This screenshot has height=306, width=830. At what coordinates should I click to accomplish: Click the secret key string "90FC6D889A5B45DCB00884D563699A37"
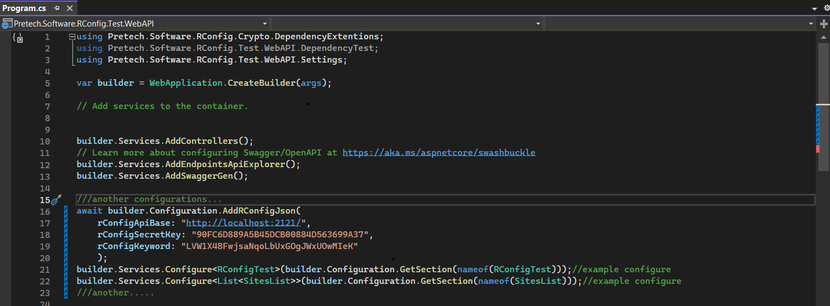point(280,234)
